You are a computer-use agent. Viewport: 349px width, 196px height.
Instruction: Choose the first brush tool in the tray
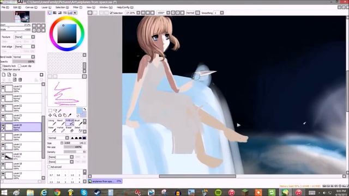(52, 122)
